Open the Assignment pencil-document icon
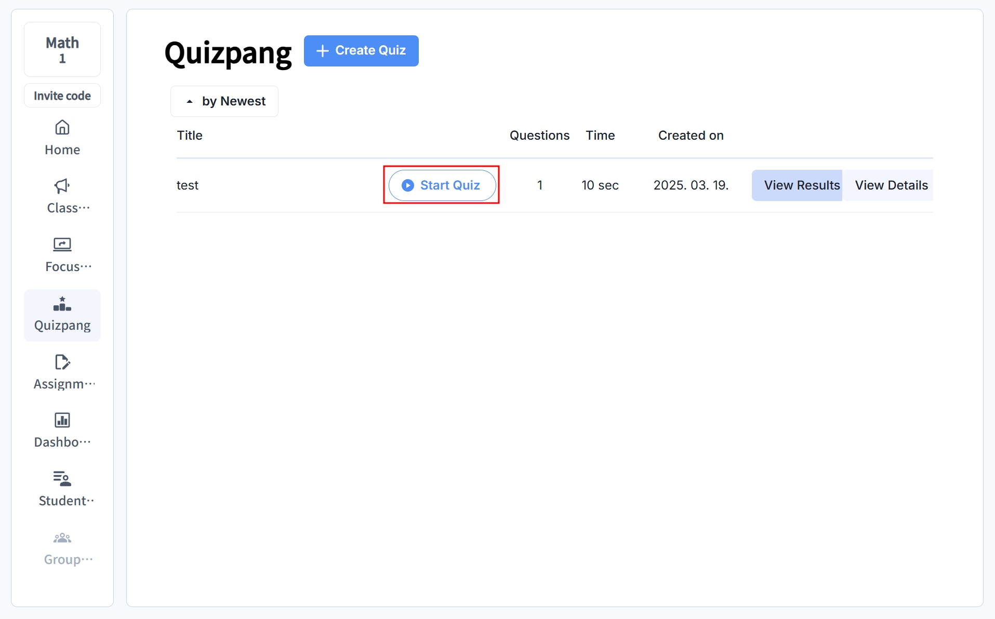995x619 pixels. click(62, 362)
